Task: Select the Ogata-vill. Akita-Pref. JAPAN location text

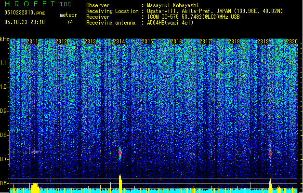Action: [215, 11]
